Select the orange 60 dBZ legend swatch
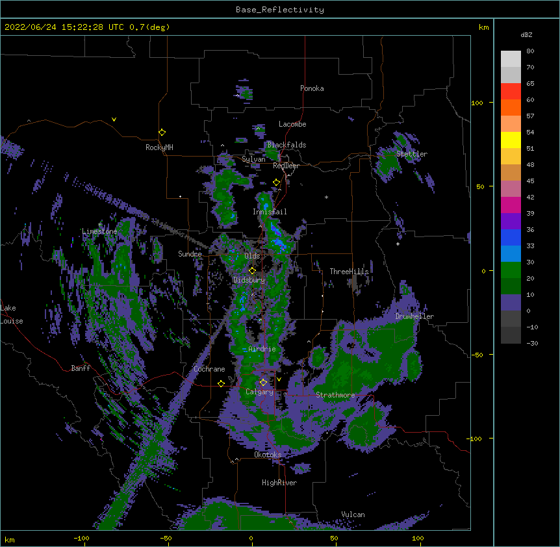The width and height of the screenshot is (560, 547). (511, 107)
